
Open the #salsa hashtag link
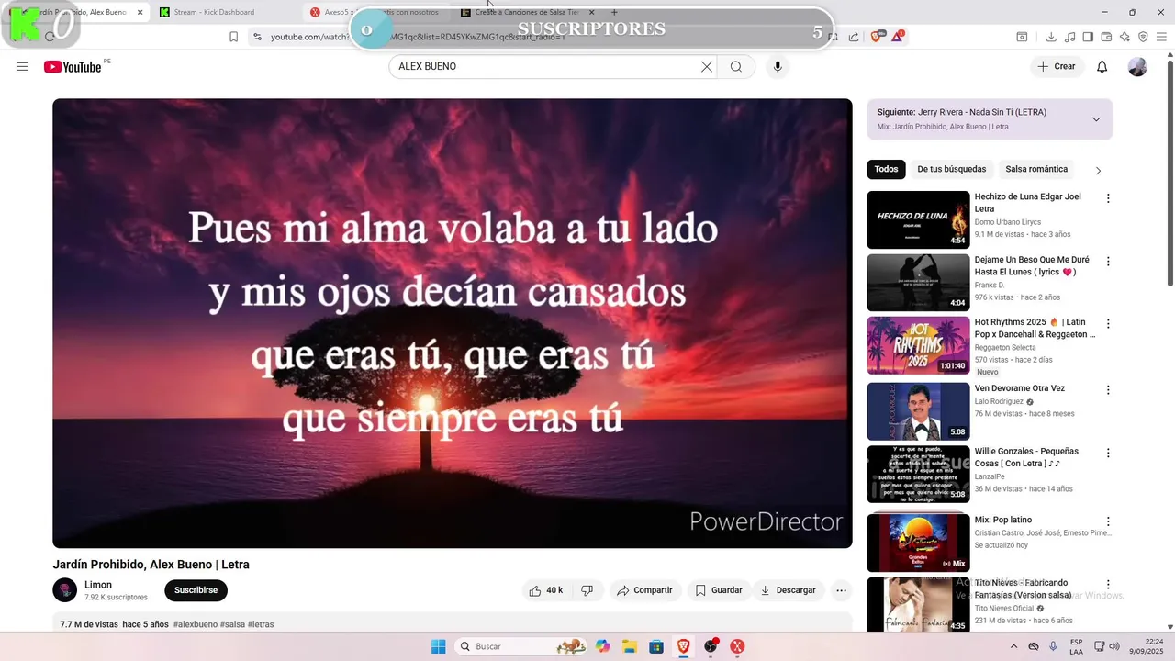[x=232, y=624]
